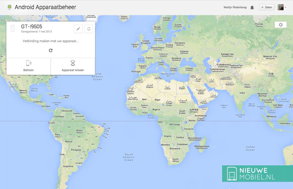This screenshot has width=293, height=189.
Task: Ring the device with Beltoon
Action: [x=28, y=66]
